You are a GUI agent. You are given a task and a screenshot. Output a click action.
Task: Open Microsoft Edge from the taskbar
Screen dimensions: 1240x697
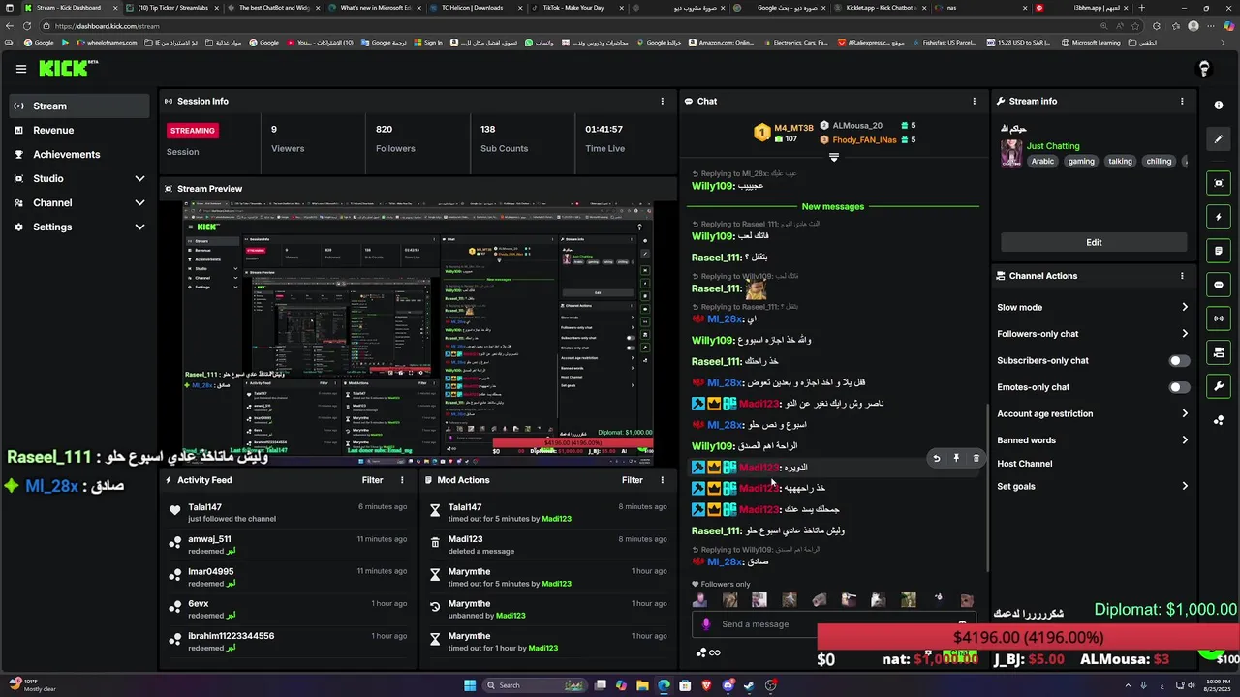664,685
